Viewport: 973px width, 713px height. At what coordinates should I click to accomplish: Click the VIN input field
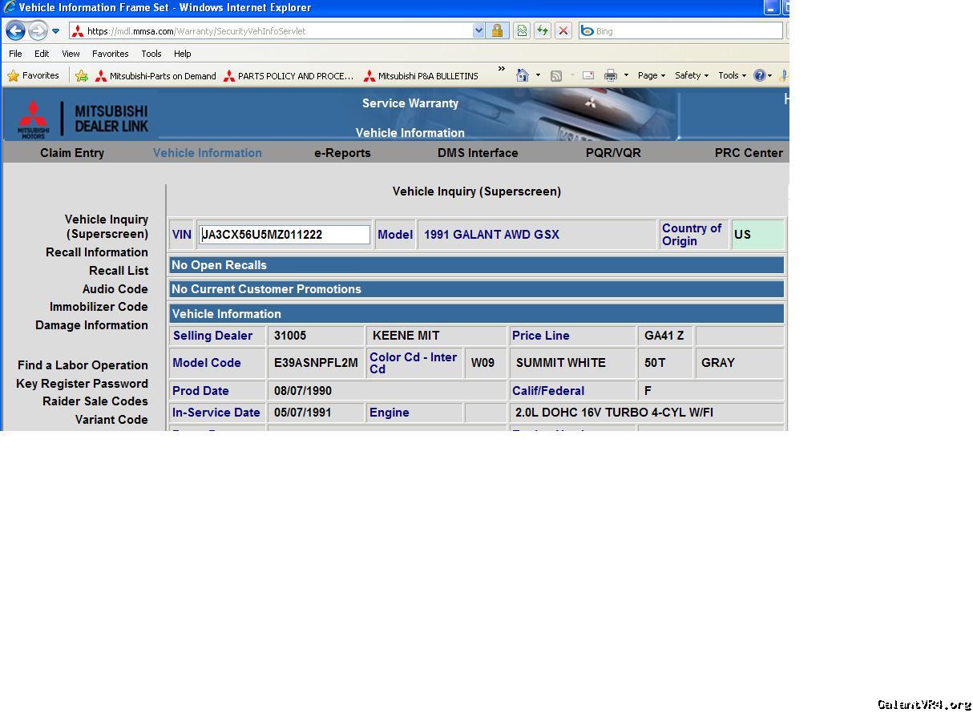pos(285,235)
